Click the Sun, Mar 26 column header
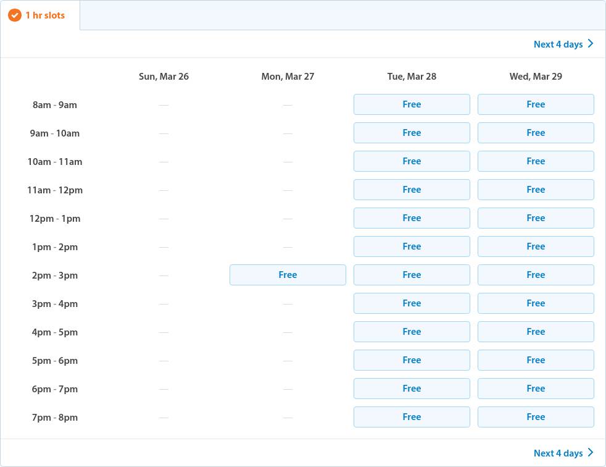This screenshot has width=606, height=467. click(x=164, y=77)
